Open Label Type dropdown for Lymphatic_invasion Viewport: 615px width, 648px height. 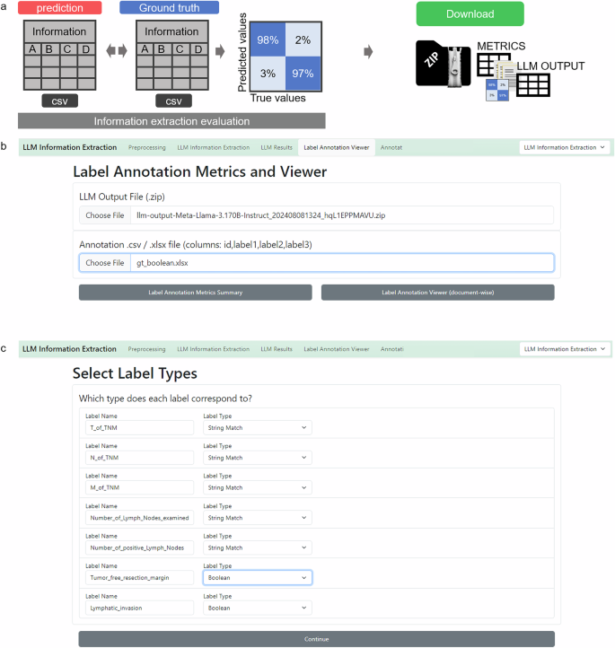click(x=257, y=608)
